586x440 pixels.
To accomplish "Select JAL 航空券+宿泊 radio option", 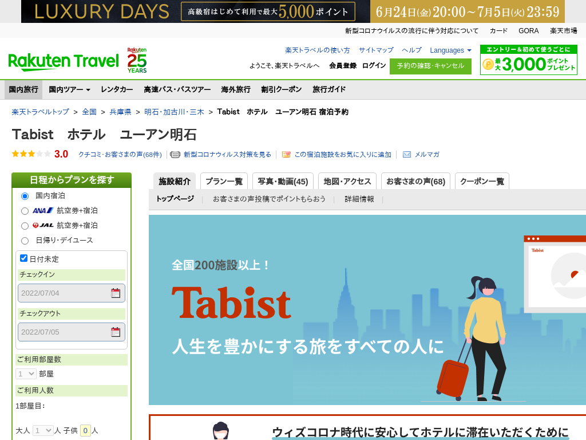I will (25, 226).
